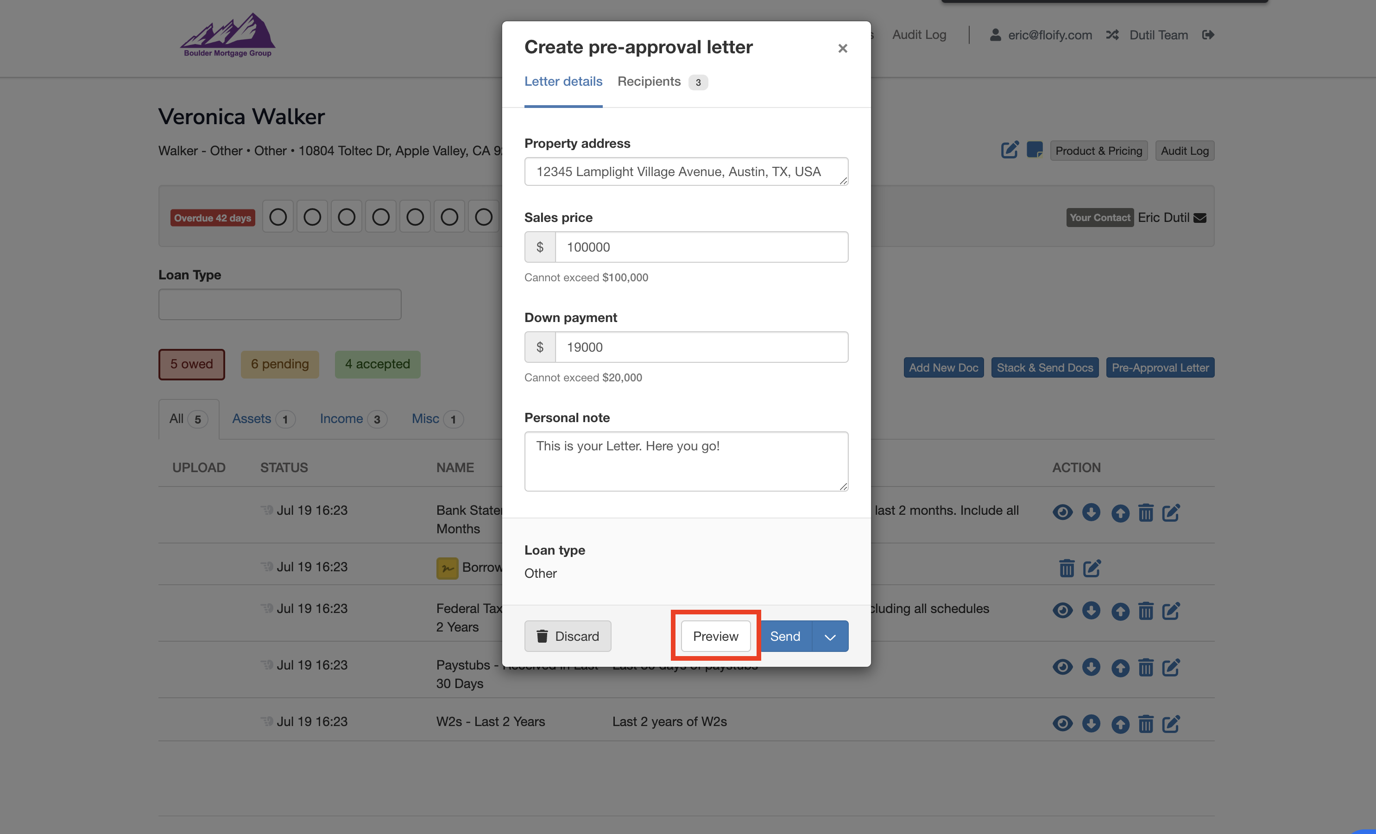Click upload arrow icon on Federal Tax row
The image size is (1376, 834).
(x=1120, y=611)
